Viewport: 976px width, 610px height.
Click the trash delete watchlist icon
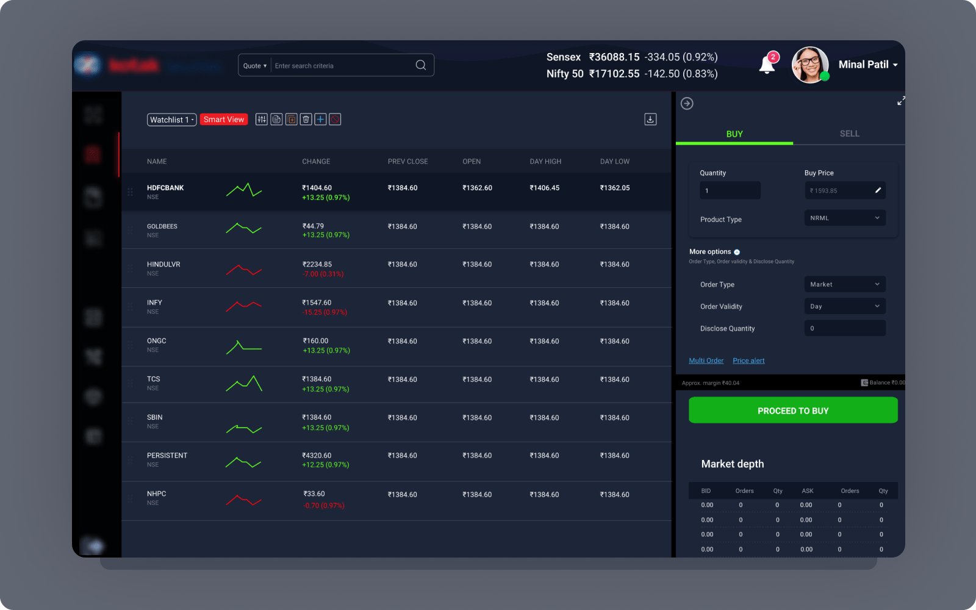306,120
